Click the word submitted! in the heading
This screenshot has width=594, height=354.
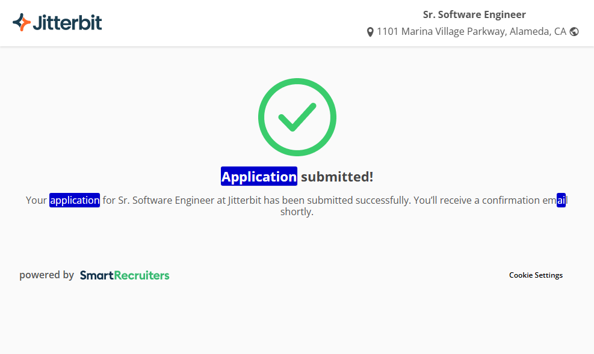[337, 177]
